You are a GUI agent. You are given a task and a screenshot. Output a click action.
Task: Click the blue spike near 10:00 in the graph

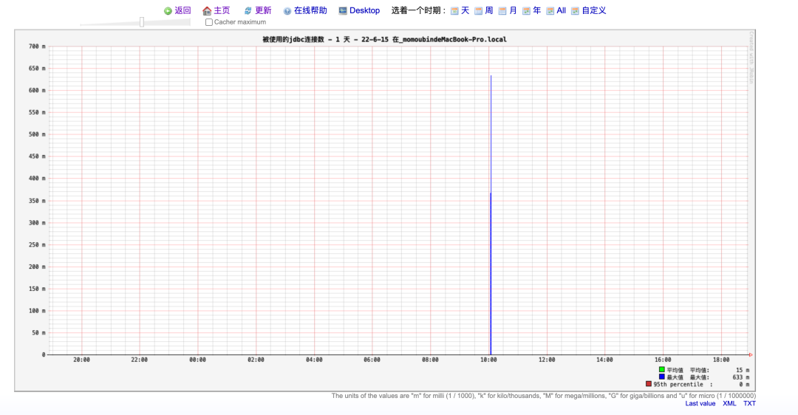(x=491, y=213)
